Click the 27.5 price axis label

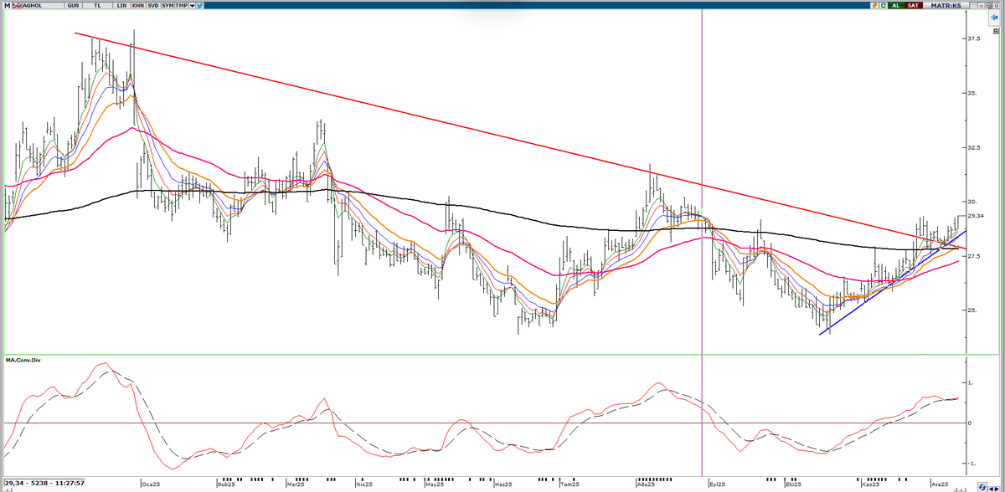(x=976, y=256)
